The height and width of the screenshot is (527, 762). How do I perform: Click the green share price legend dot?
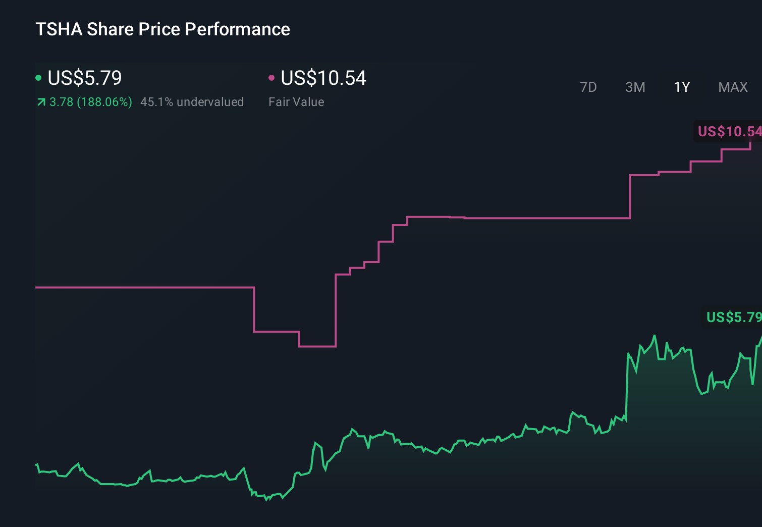point(38,78)
